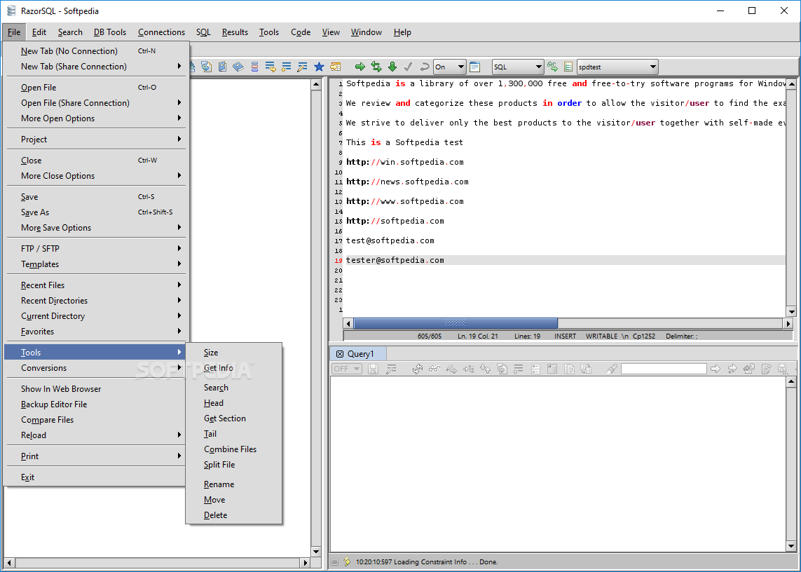Click the editor horizontal scrollbar thumb

[x=456, y=323]
